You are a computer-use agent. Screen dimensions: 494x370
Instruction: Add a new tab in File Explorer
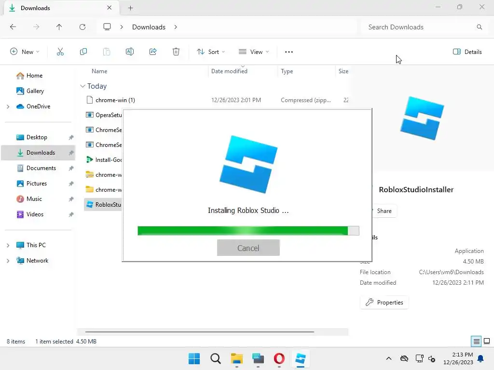(x=130, y=8)
